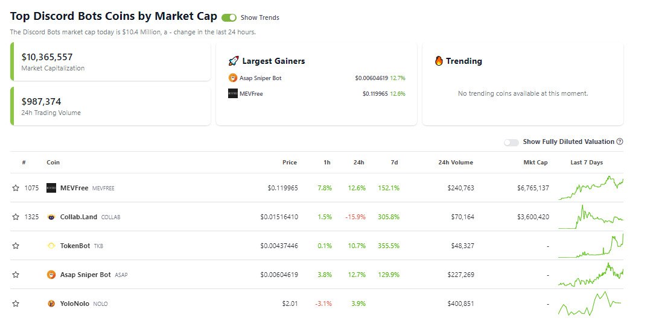Screen dimensions: 653x327
Task: Open the YoloNolo coin name link
Action: pyautogui.click(x=75, y=304)
